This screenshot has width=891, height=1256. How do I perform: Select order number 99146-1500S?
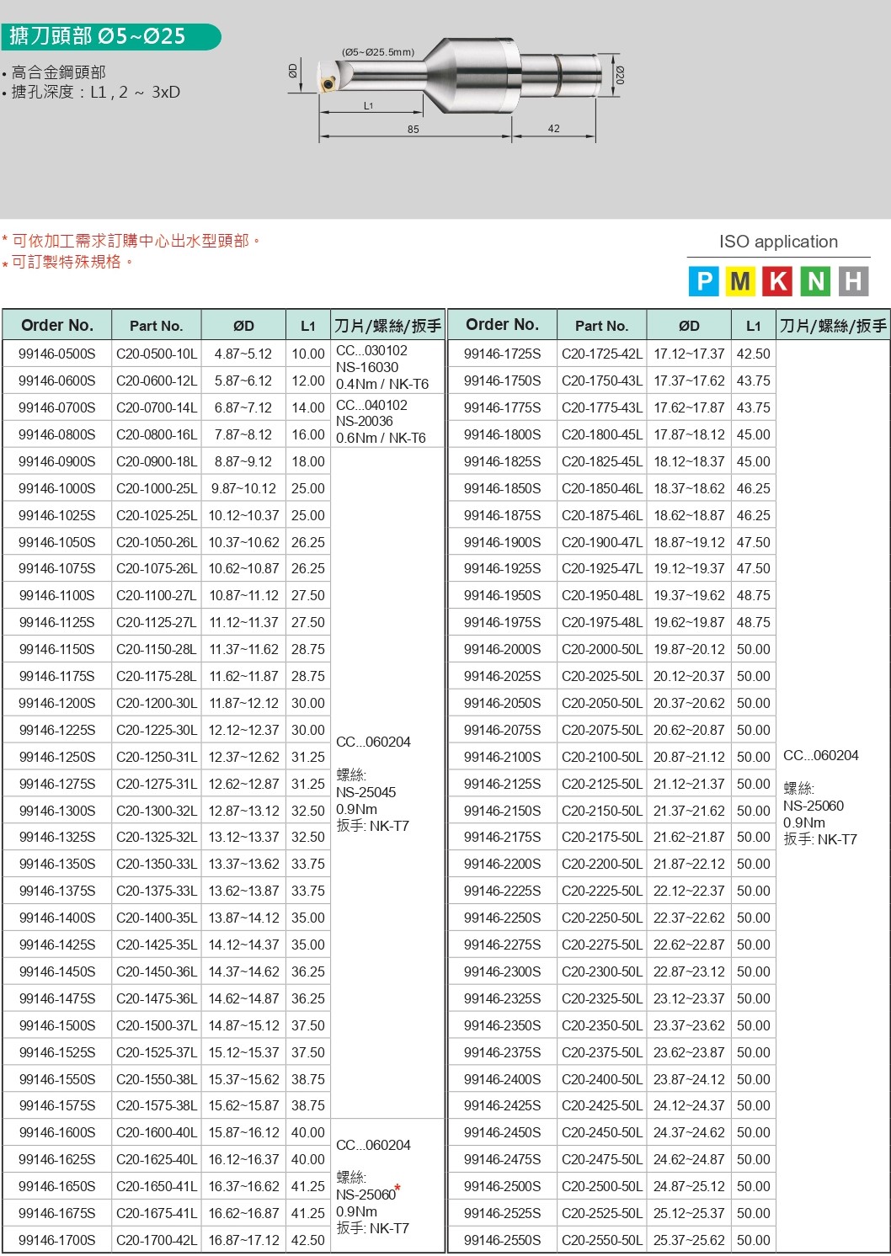click(x=57, y=1025)
